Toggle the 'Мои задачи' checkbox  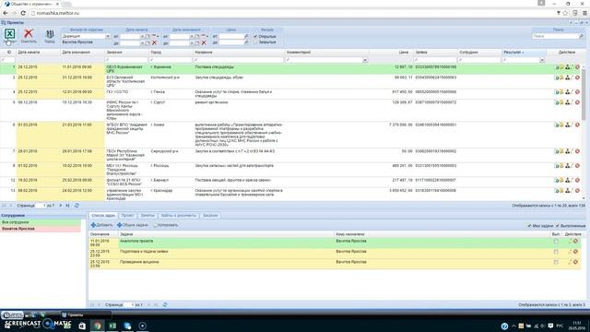529,226
